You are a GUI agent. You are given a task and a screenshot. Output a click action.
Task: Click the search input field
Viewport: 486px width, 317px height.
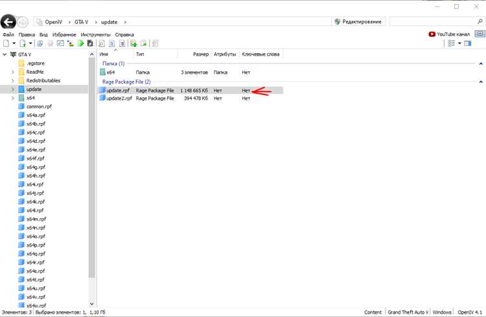point(434,21)
